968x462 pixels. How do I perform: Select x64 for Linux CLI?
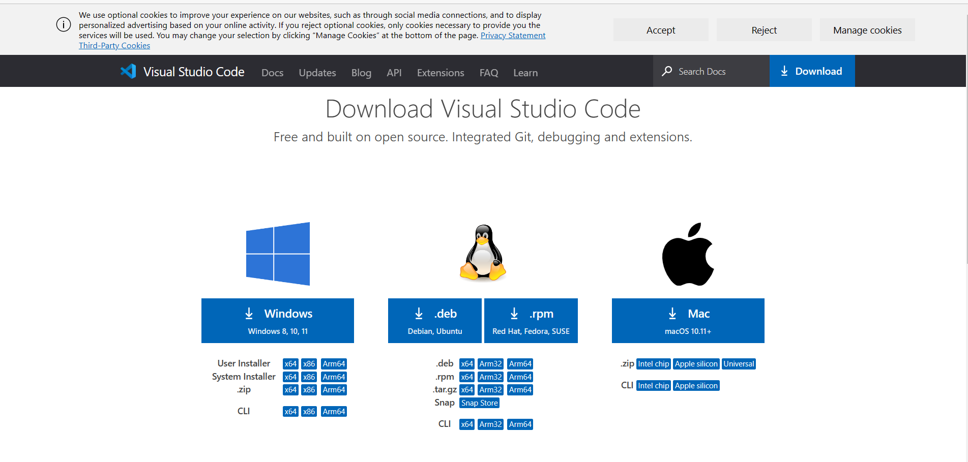(x=467, y=424)
